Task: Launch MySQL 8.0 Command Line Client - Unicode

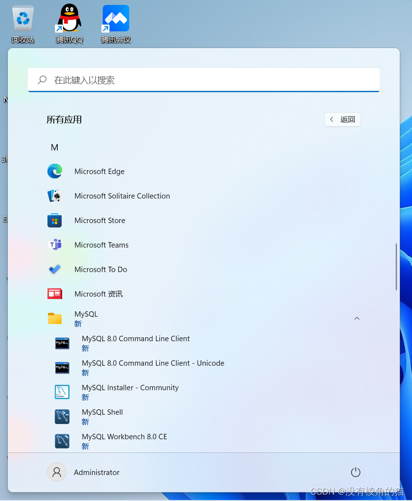Action: (x=153, y=367)
